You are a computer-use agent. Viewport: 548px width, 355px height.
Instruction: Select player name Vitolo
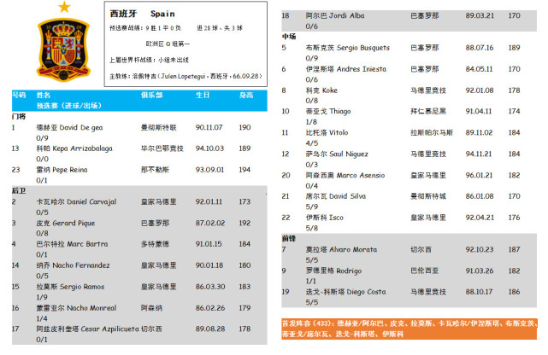coord(339,133)
